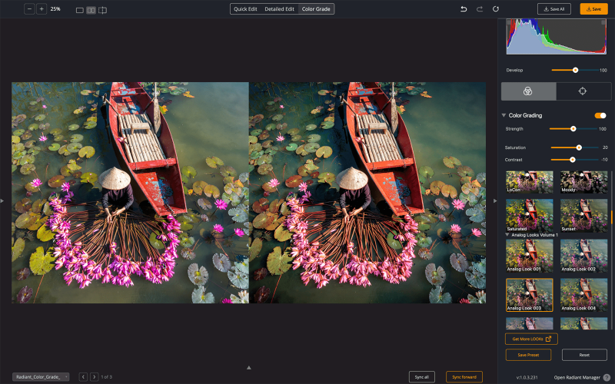The image size is (615, 384).
Task: Toggle the Color Grading switch off
Action: click(x=600, y=115)
